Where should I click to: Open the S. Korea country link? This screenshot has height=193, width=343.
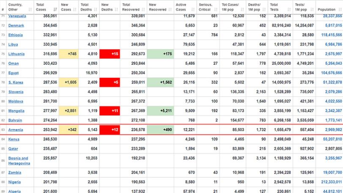[16, 82]
